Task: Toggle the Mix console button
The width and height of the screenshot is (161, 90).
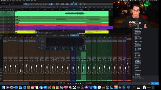Action: pyautogui.click(x=153, y=83)
